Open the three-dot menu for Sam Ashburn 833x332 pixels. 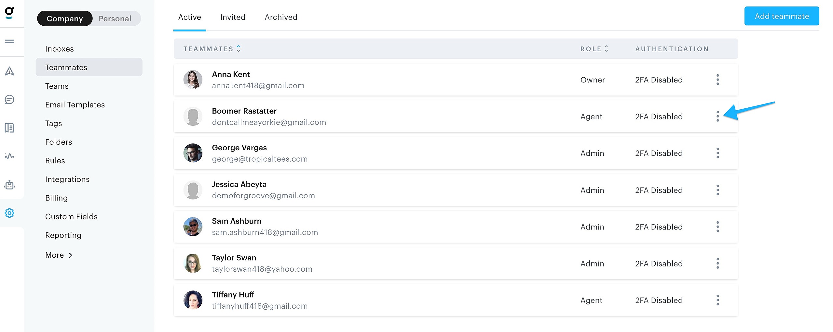pos(717,227)
